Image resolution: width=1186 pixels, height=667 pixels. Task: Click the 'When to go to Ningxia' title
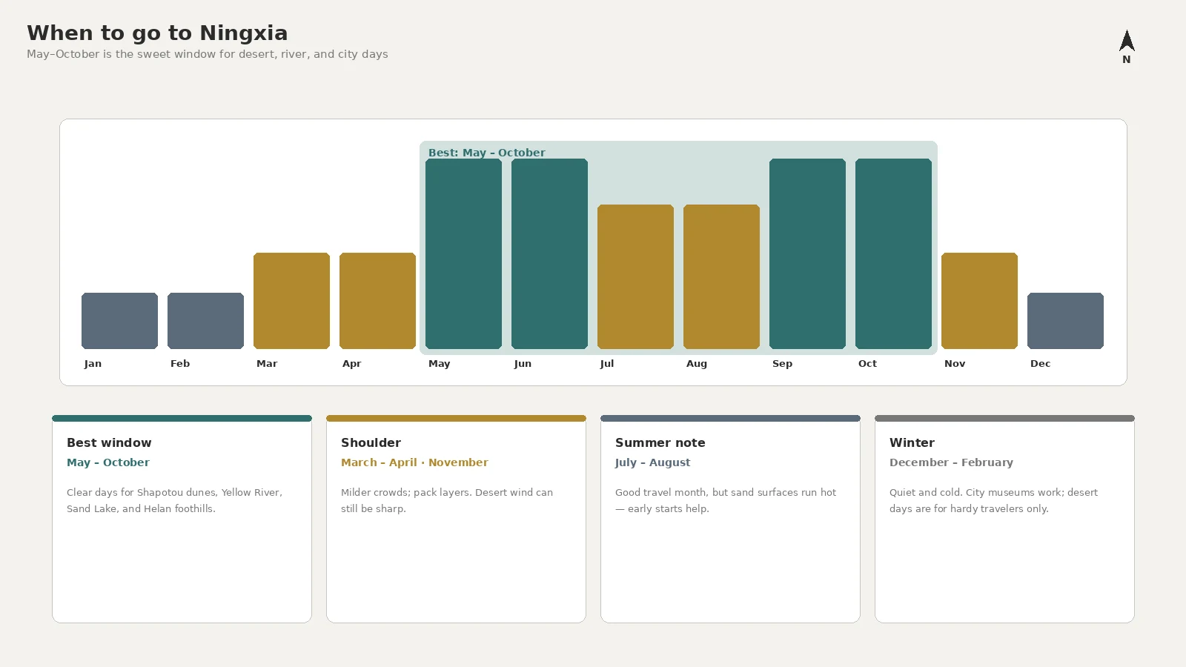[157, 33]
